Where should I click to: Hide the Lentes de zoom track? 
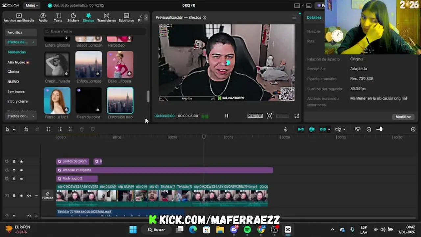click(x=21, y=162)
